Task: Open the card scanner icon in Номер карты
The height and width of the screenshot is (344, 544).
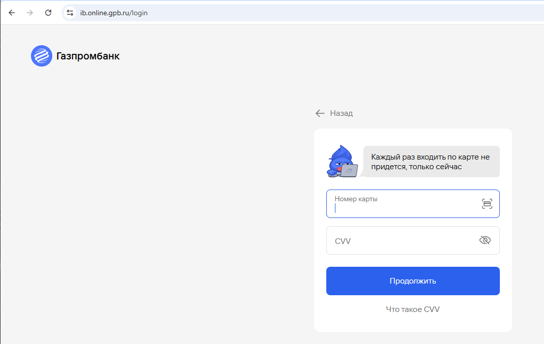Action: (487, 204)
